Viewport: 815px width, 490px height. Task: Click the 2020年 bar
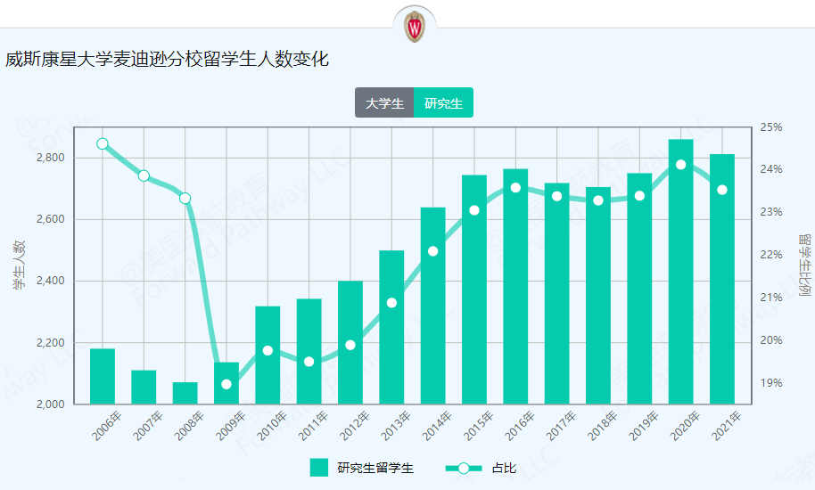[681, 272]
